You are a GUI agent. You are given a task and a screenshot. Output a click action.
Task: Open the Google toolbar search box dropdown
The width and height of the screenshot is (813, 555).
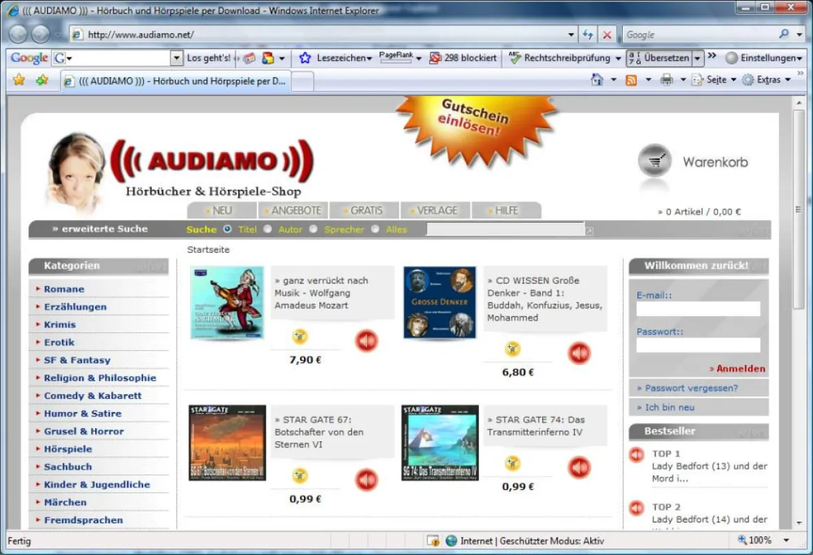click(x=177, y=58)
